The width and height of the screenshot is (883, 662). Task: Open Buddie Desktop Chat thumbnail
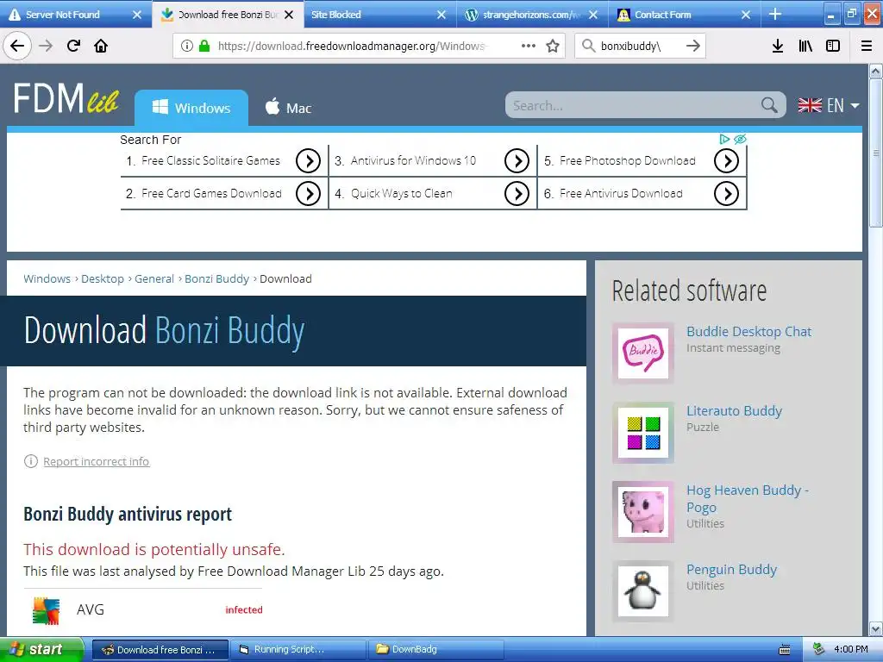[643, 353]
